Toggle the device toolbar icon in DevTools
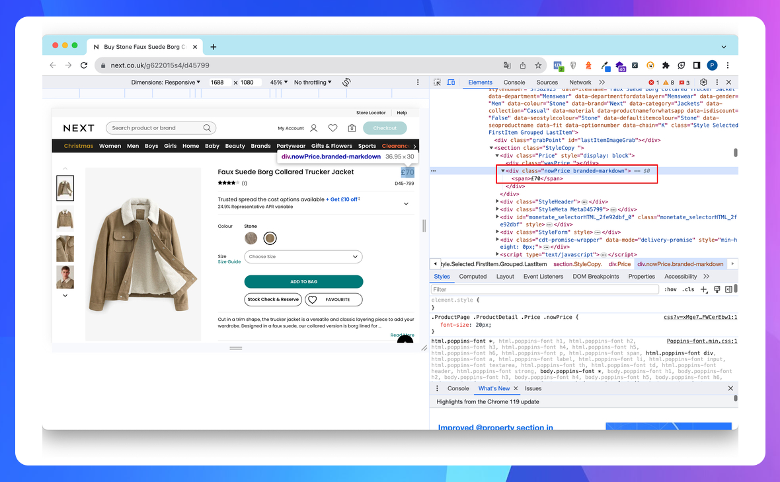The image size is (780, 482). pos(451,82)
